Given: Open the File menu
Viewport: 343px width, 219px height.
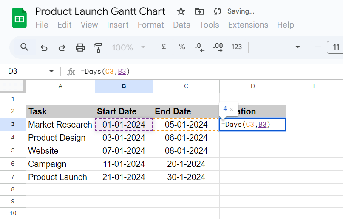Looking at the screenshot, I should coord(42,25).
